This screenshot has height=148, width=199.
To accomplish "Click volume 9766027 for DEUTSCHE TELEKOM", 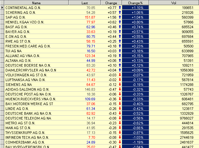I will coord(186,118).
